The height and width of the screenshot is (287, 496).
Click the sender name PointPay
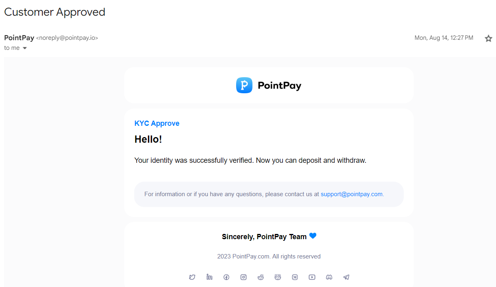tap(19, 38)
